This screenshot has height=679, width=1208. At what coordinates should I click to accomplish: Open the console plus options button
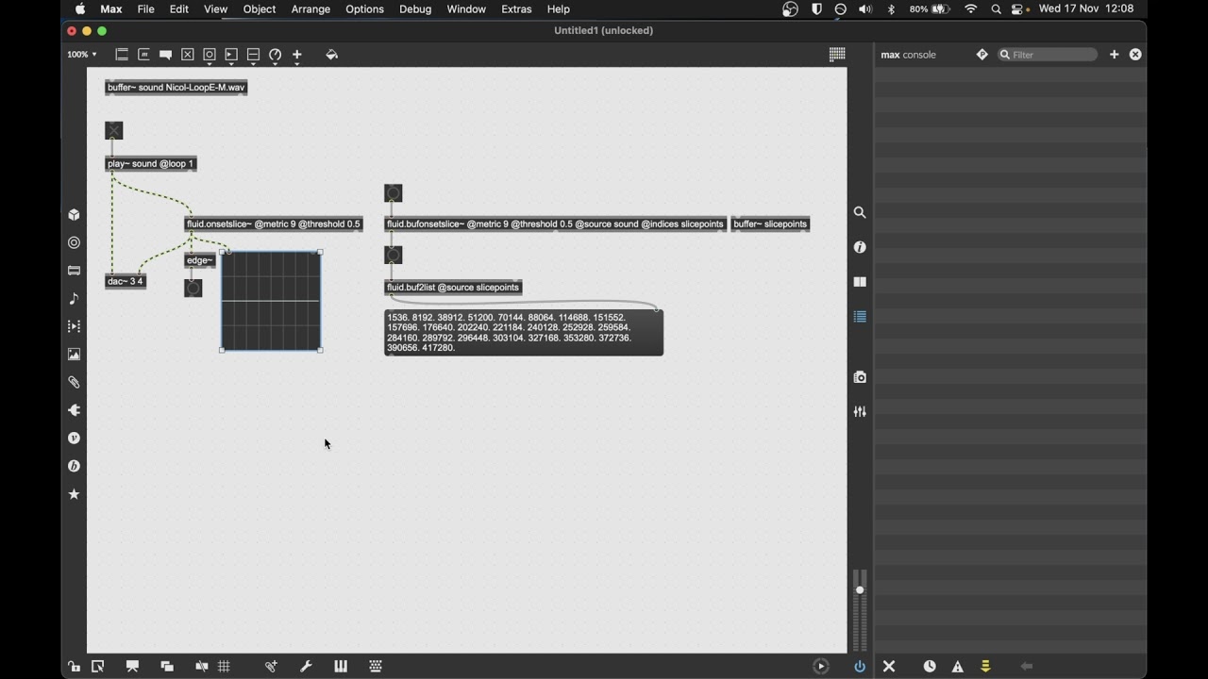(x=1115, y=55)
